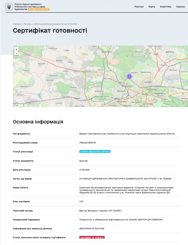Select the БІЗНЕС-ВЕКТОР ДК contractor text
Viewport: 188px width, 245px height.
(121, 219)
